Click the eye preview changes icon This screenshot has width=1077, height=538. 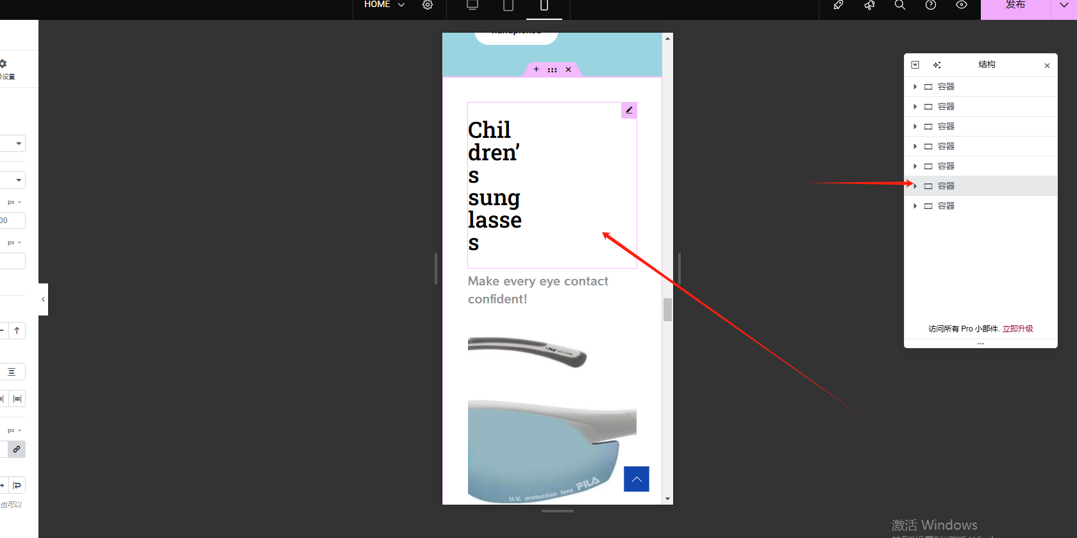point(962,5)
